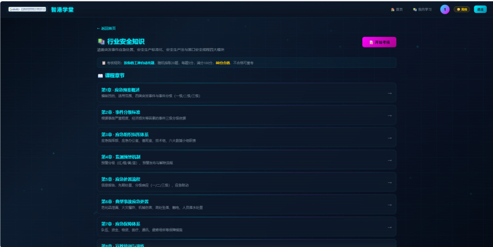
Task: Click the clipboard icon in the exam rules bar
Action: point(104,63)
